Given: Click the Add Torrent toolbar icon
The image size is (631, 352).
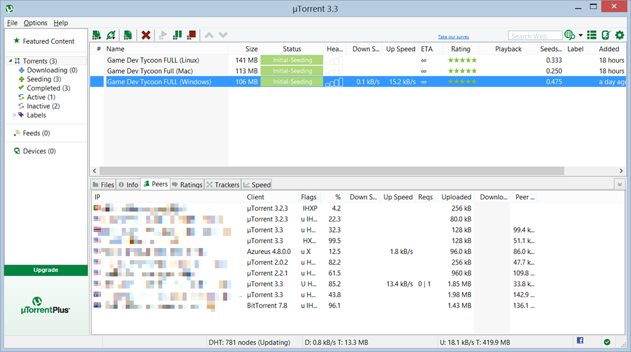Looking at the screenshot, I should coord(97,35).
